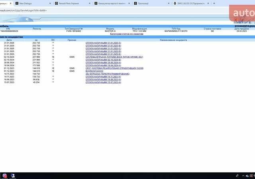
Task: Select the type number FV00 / BF68402
Action: click(x=74, y=31)
